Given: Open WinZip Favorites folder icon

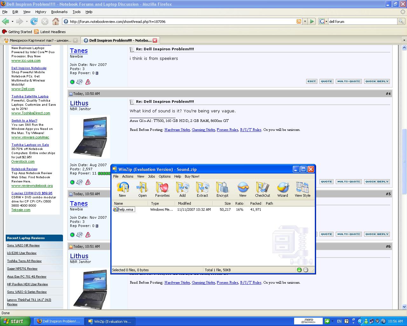Looking at the screenshot, I should pyautogui.click(x=162, y=189).
